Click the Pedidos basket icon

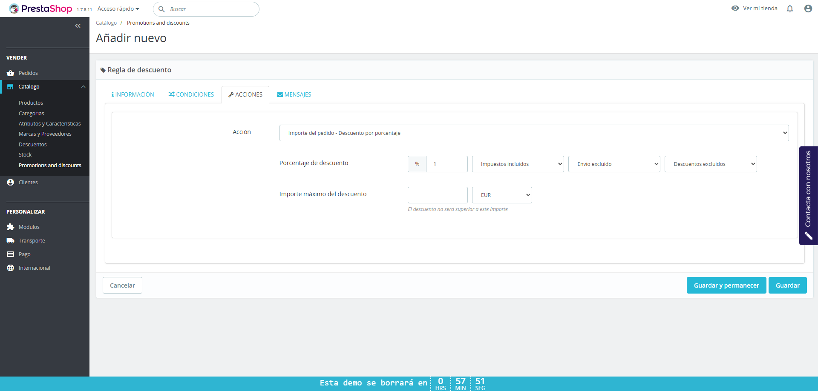(11, 73)
